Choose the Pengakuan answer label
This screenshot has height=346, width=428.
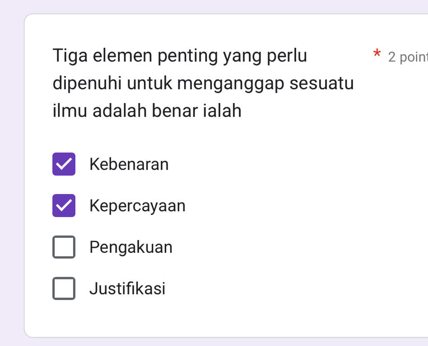point(131,247)
